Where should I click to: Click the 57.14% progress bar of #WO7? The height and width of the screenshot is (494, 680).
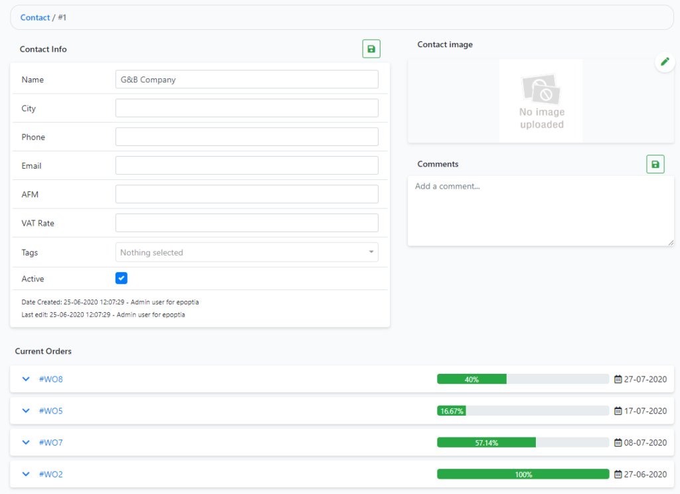tap(487, 443)
